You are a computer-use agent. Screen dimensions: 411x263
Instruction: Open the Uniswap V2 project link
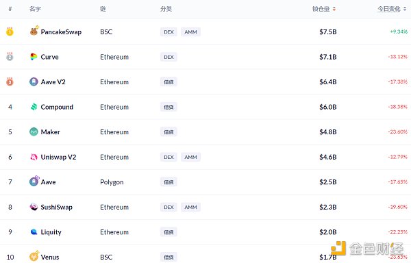(58, 157)
